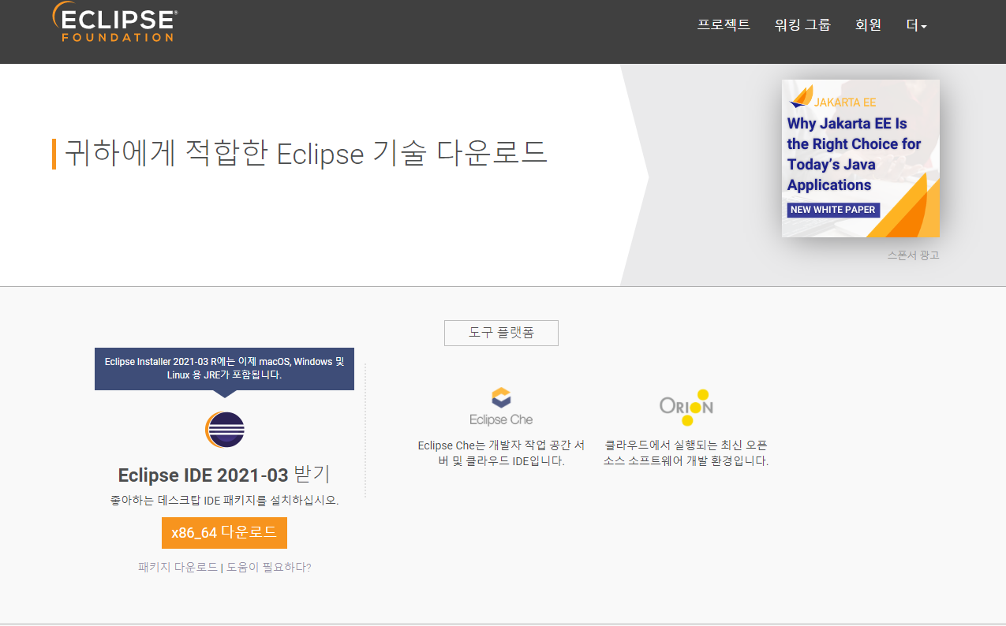Select the 도구 플랫폼 button
The image size is (1006, 626).
point(501,333)
